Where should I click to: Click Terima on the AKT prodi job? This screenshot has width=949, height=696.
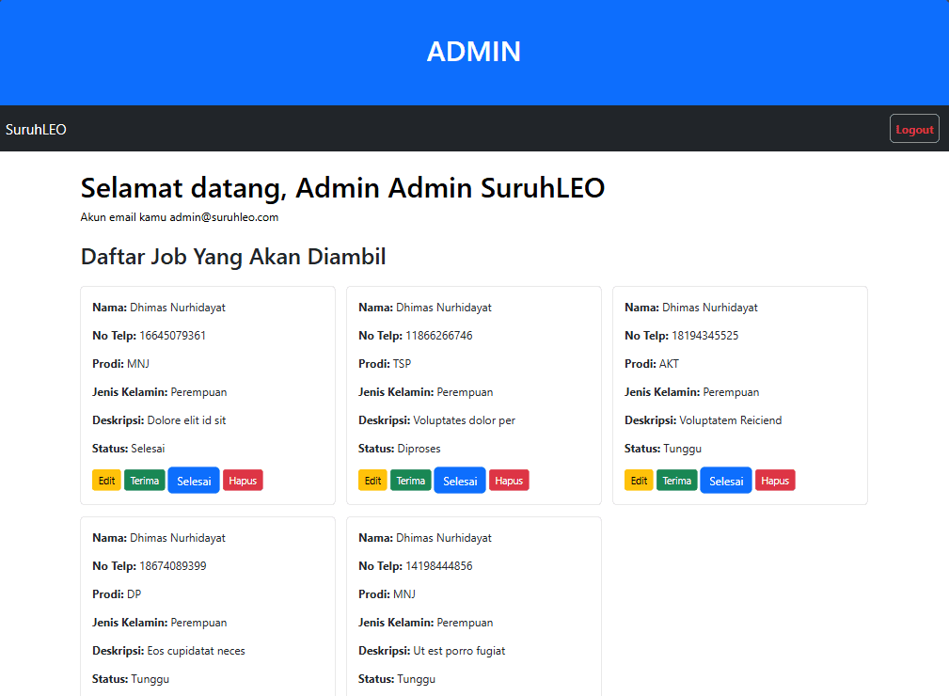coord(677,481)
